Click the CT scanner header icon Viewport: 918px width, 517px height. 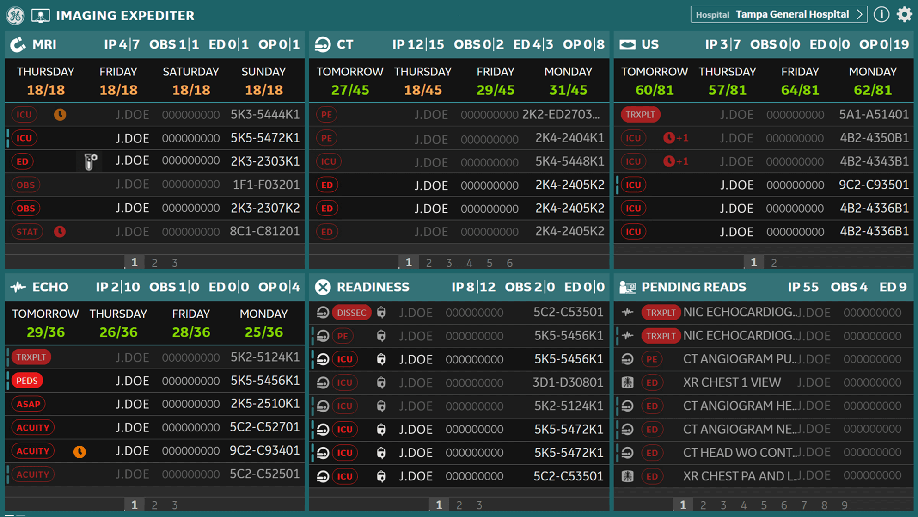(x=323, y=45)
